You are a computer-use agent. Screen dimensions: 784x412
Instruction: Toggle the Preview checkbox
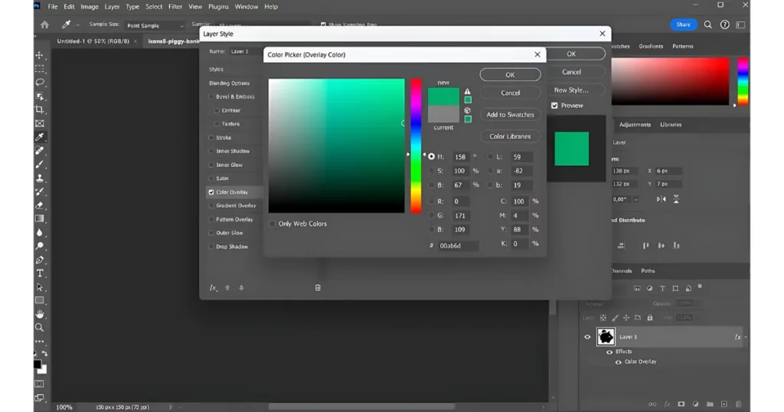click(554, 106)
